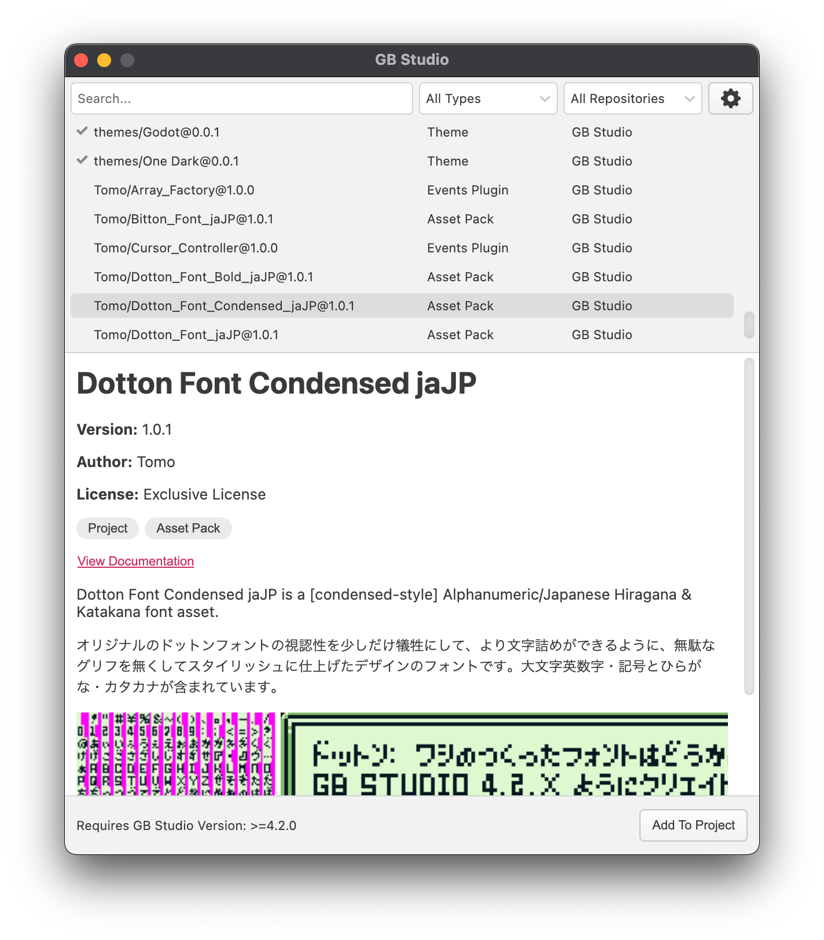Viewport: 824px width, 940px height.
Task: Click the Theme type for themes/One Dark
Action: point(448,161)
